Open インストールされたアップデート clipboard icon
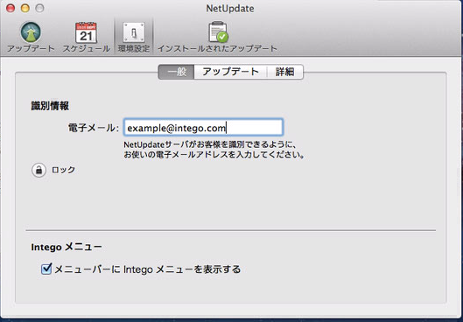The width and height of the screenshot is (463, 322). click(218, 31)
